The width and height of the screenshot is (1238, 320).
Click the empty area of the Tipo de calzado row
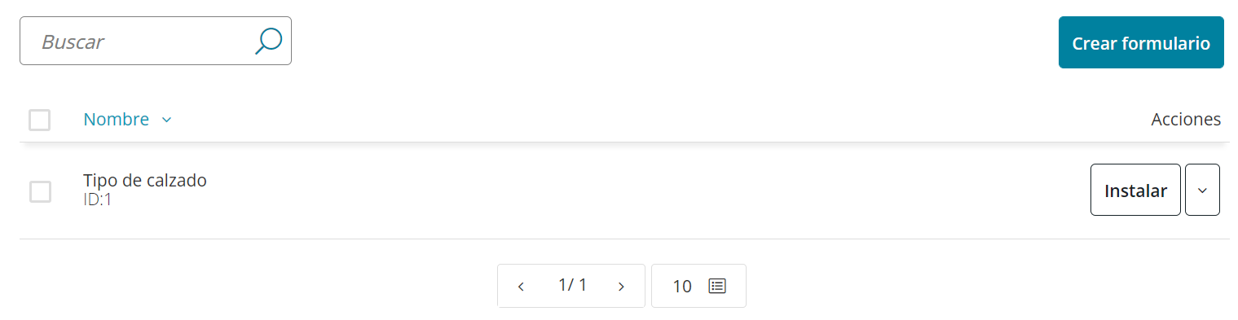(x=644, y=191)
